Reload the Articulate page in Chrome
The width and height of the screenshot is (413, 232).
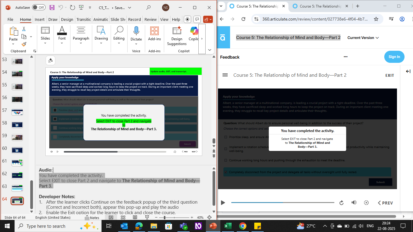[x=243, y=19]
